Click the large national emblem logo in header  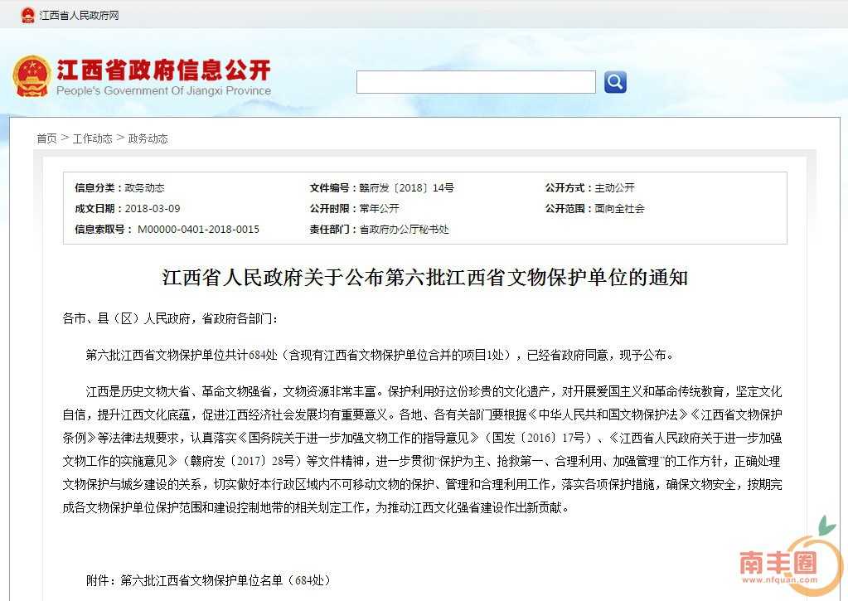31,76
